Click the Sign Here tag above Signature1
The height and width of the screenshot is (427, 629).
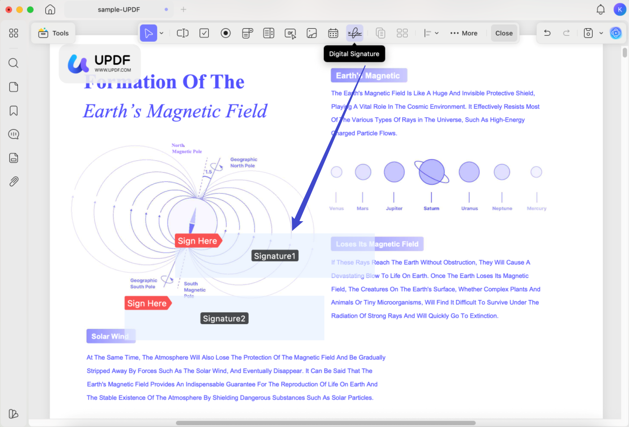coord(198,241)
